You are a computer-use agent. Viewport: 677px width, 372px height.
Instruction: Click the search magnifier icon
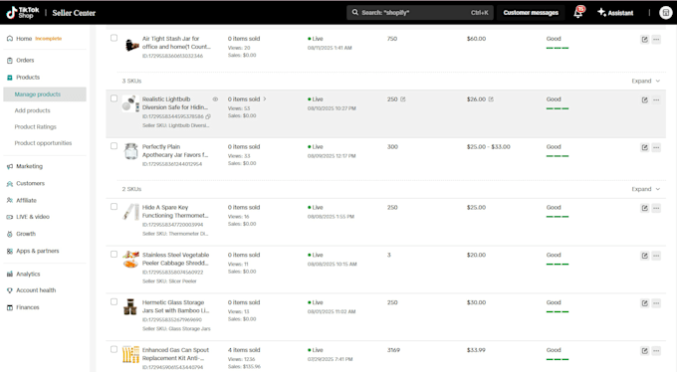(354, 12)
